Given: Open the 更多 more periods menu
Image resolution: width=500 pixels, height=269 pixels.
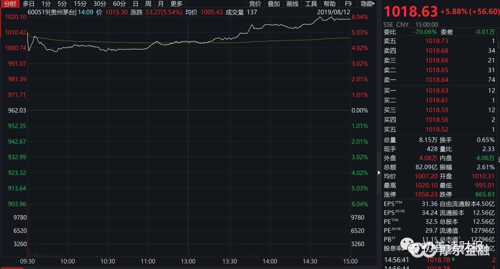Looking at the screenshot, I should click(176, 4).
